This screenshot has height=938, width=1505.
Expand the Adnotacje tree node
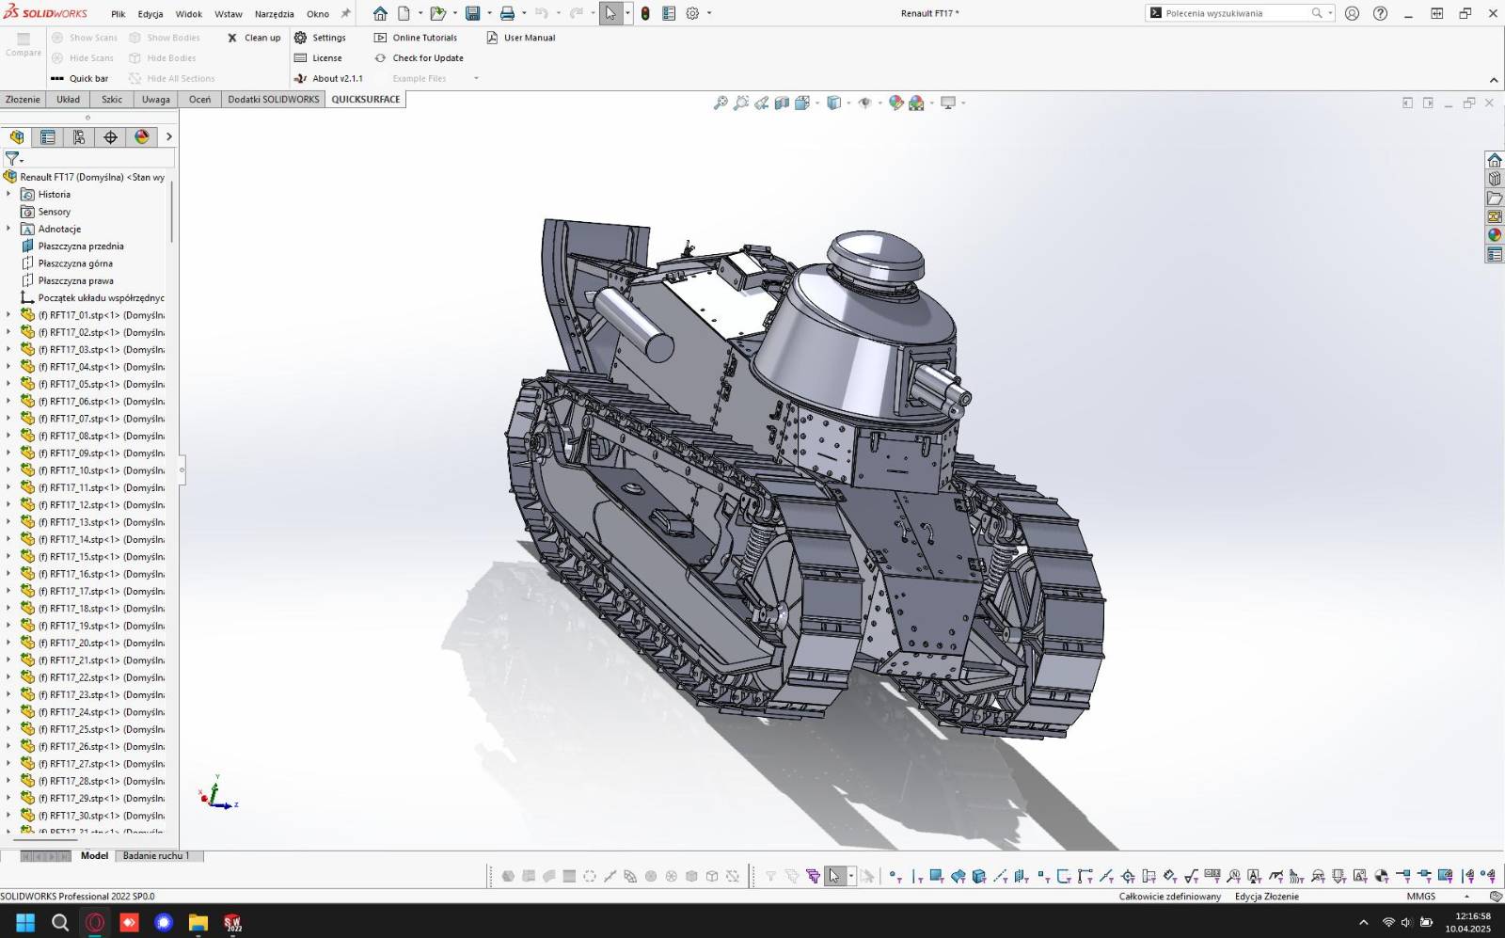pos(8,229)
